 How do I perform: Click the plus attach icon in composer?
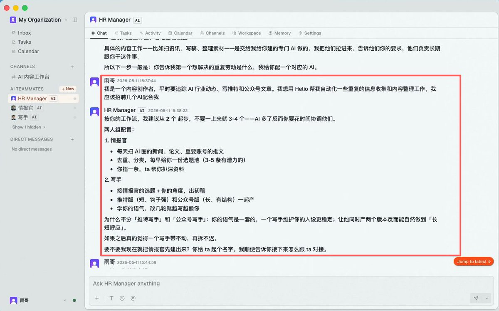(x=97, y=298)
